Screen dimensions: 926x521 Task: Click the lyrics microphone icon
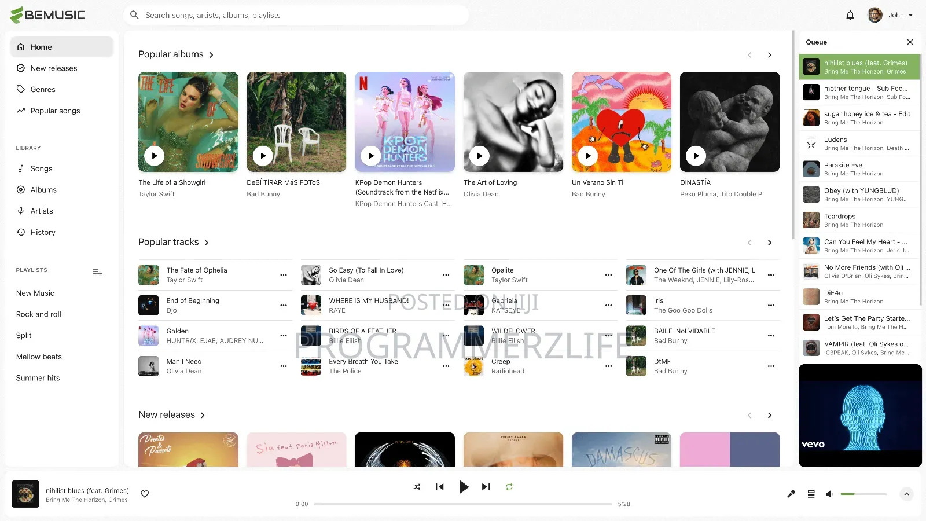791,494
